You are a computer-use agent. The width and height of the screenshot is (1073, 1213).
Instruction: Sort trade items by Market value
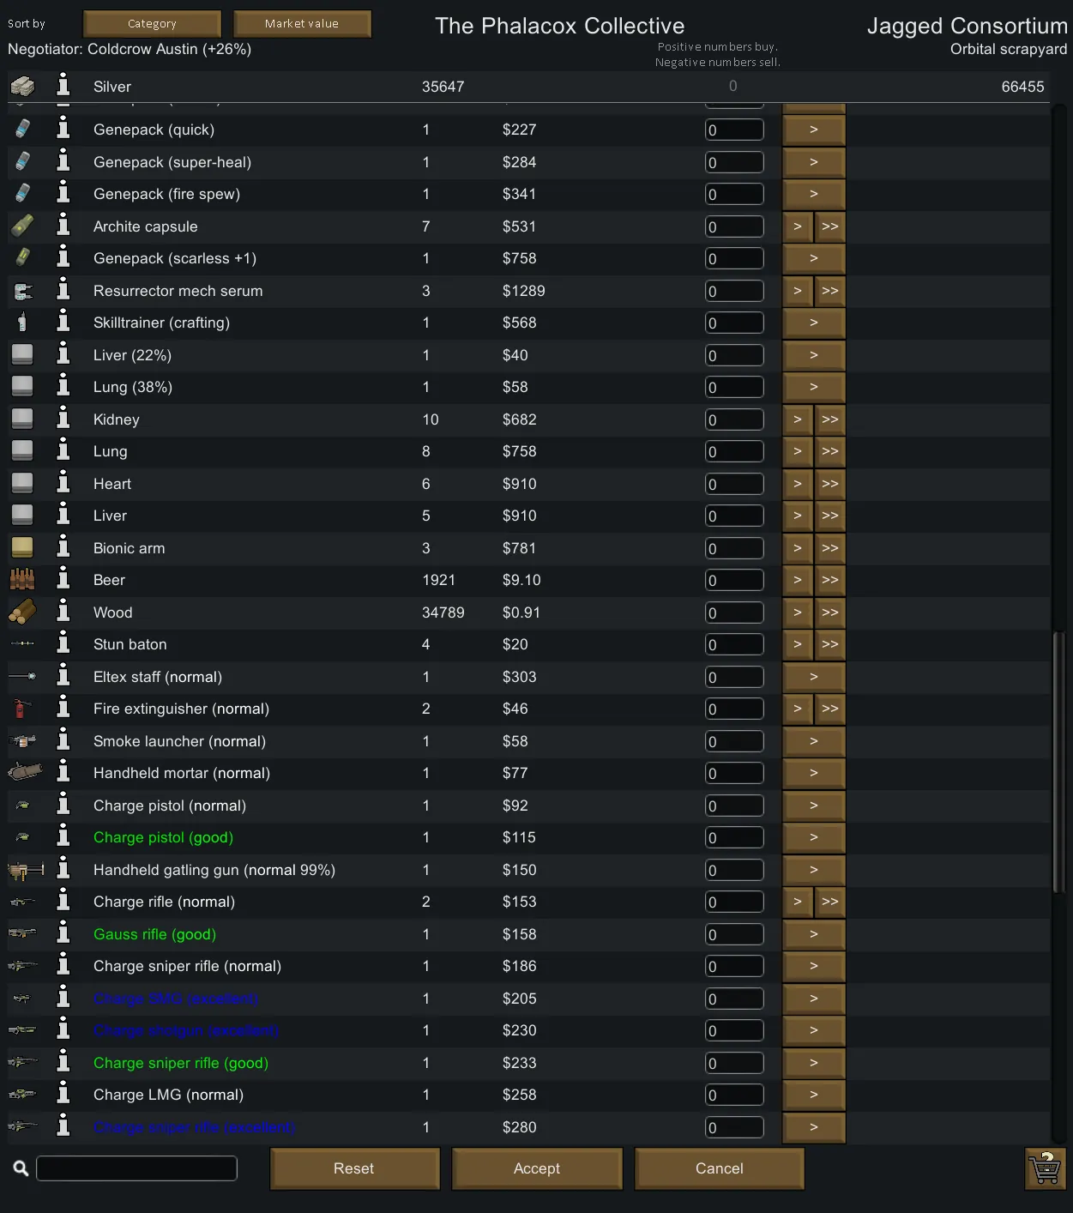coord(302,24)
